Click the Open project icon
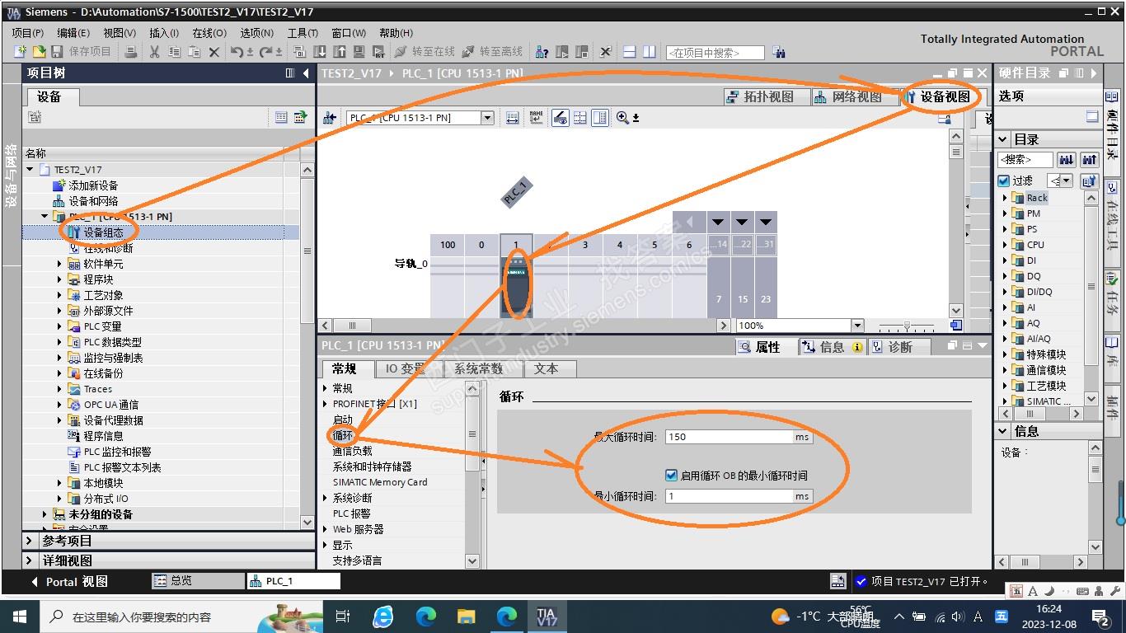This screenshot has width=1126, height=633. click(38, 52)
